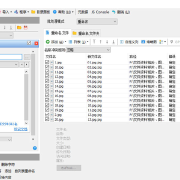Viewport: 180px width, 180px height.
Task: Select the file icon of 16.jpg
Action: (52, 95)
